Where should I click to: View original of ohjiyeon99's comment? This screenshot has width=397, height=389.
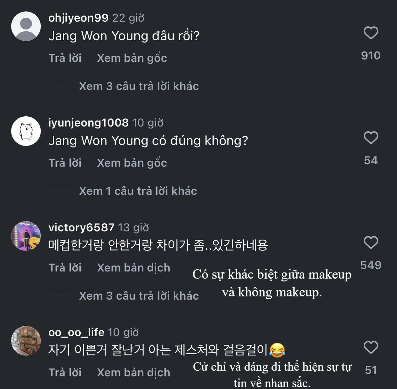pyautogui.click(x=132, y=58)
